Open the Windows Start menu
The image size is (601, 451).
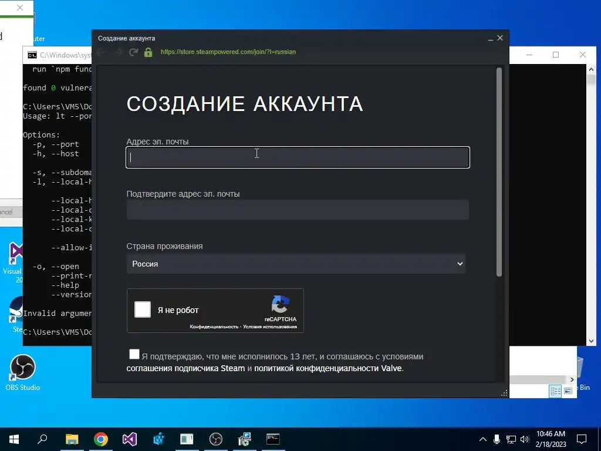pos(14,439)
